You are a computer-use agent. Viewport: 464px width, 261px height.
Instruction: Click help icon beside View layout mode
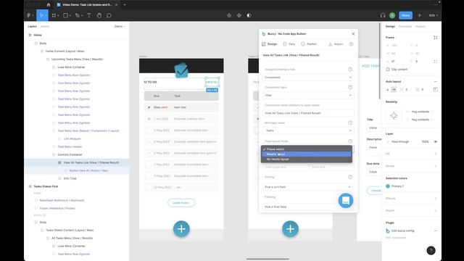point(350,141)
